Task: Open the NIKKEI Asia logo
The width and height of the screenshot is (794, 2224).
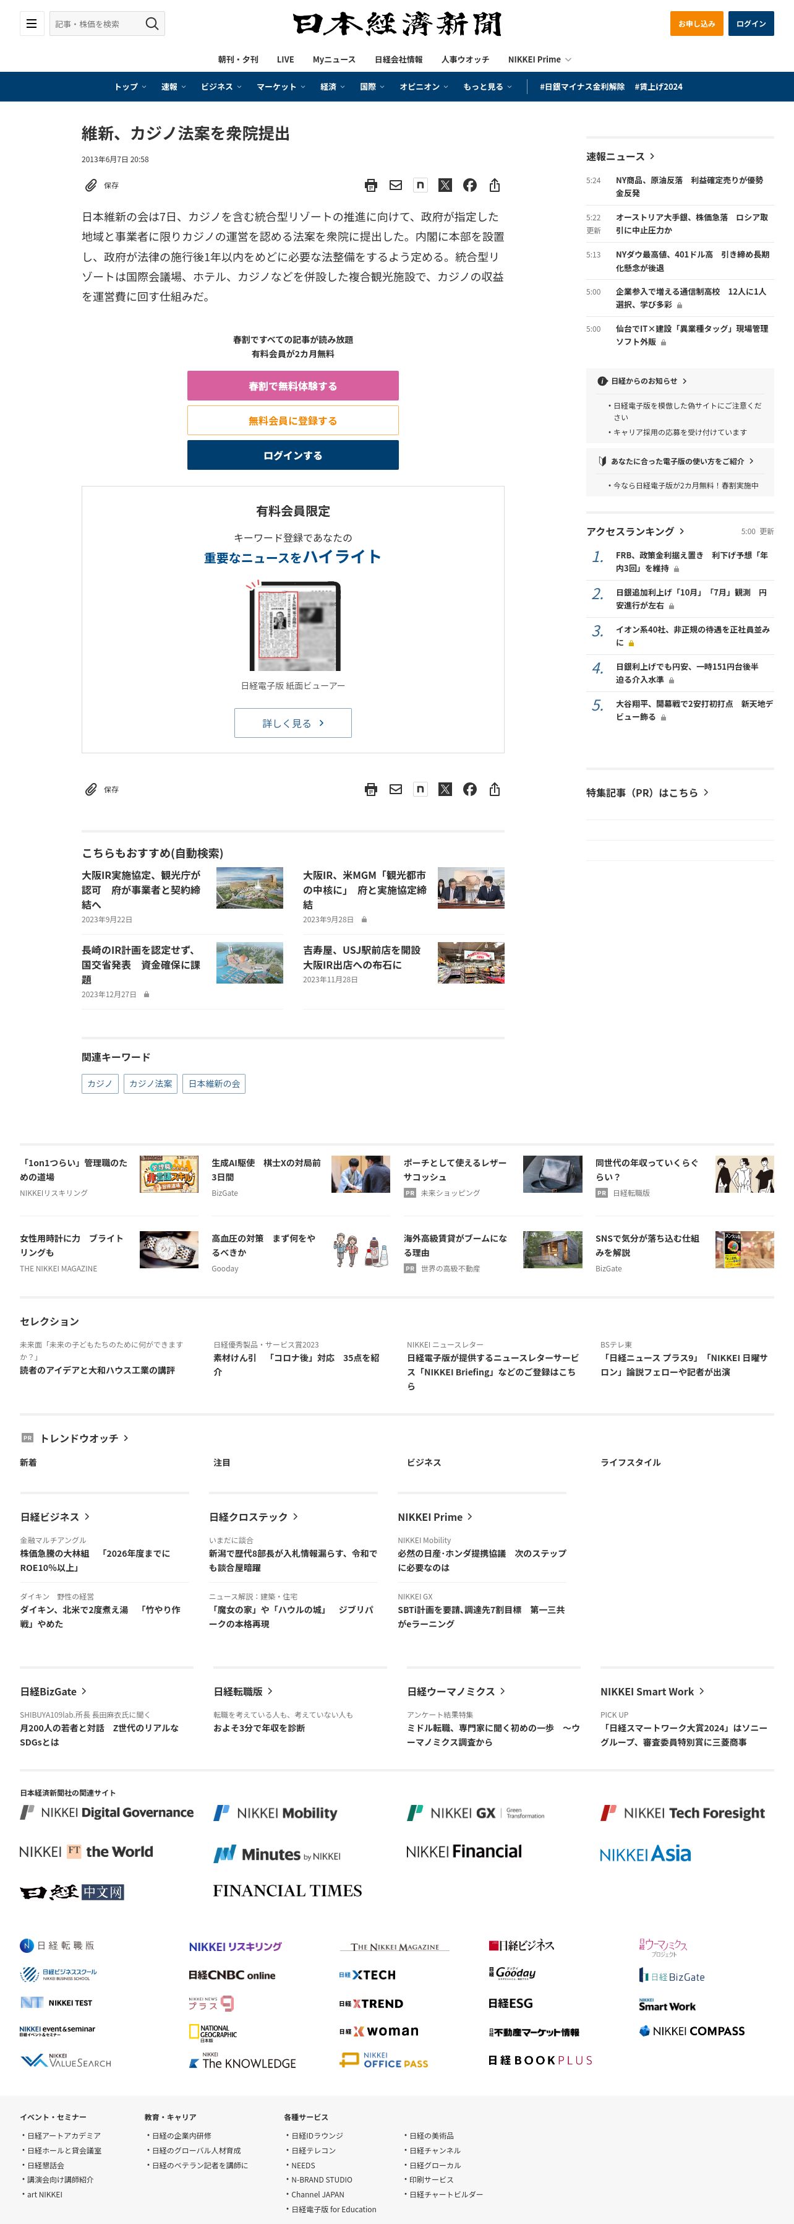Action: (x=645, y=1854)
